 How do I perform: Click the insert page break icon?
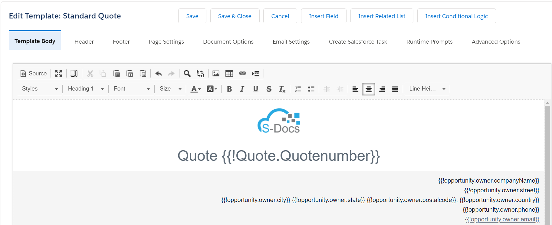(x=256, y=74)
